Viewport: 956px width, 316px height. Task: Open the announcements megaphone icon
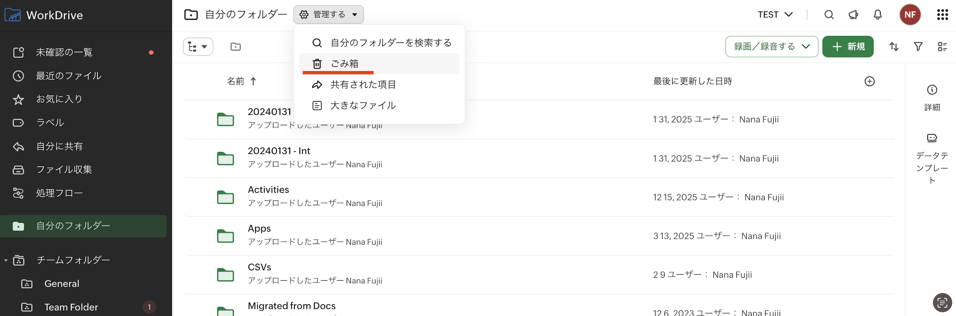[x=853, y=14]
